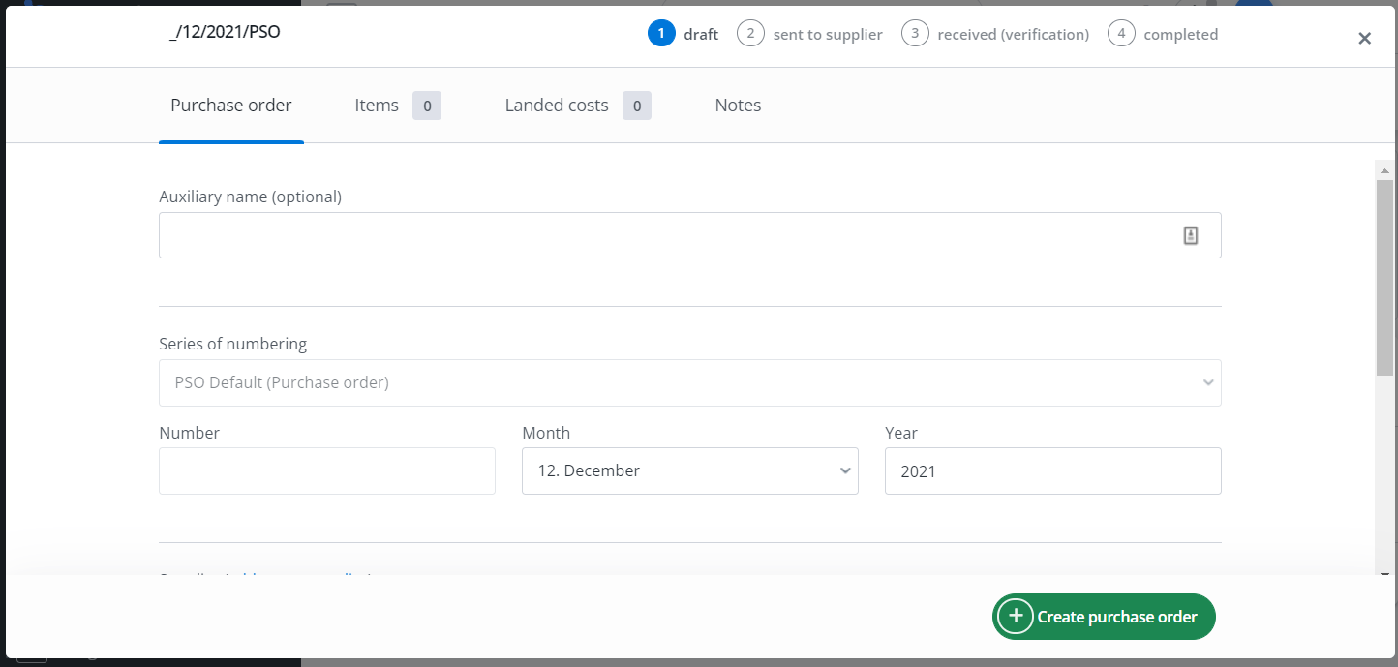Open the Items tab
The width and height of the screenshot is (1398, 667).
pos(398,106)
